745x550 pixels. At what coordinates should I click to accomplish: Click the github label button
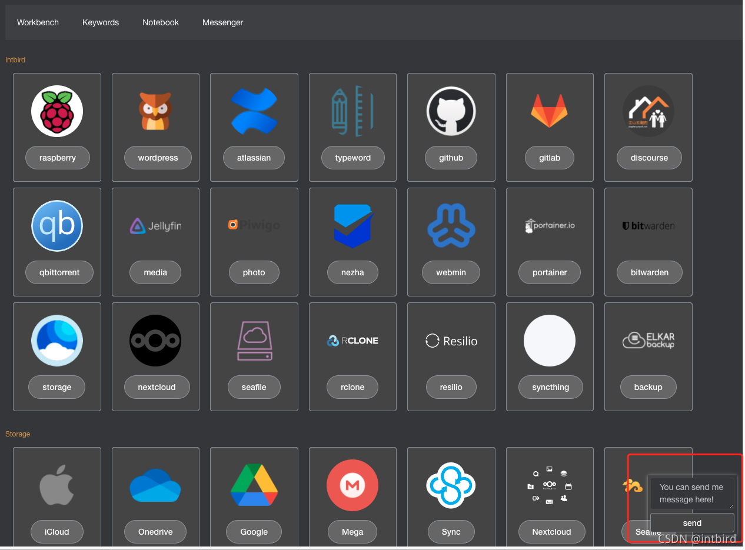click(451, 158)
